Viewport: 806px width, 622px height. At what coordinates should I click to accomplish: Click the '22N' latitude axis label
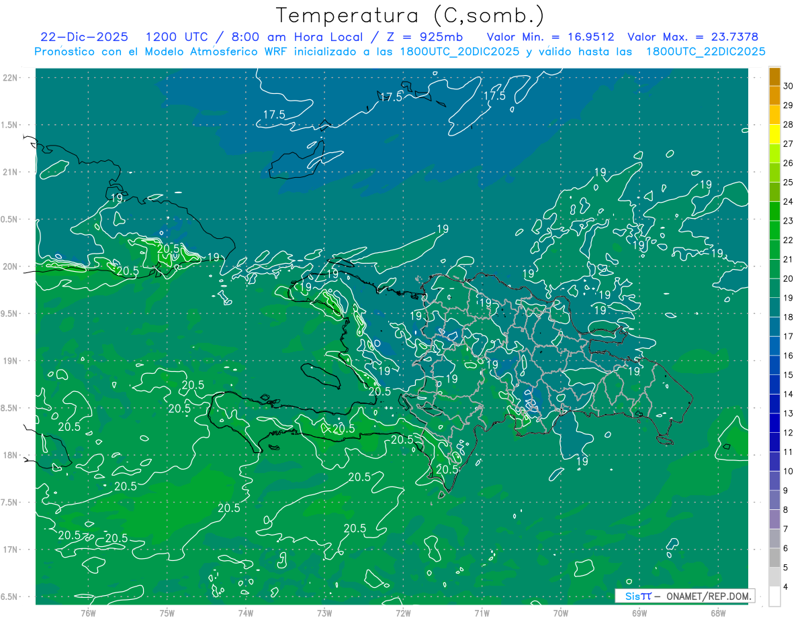click(10, 77)
